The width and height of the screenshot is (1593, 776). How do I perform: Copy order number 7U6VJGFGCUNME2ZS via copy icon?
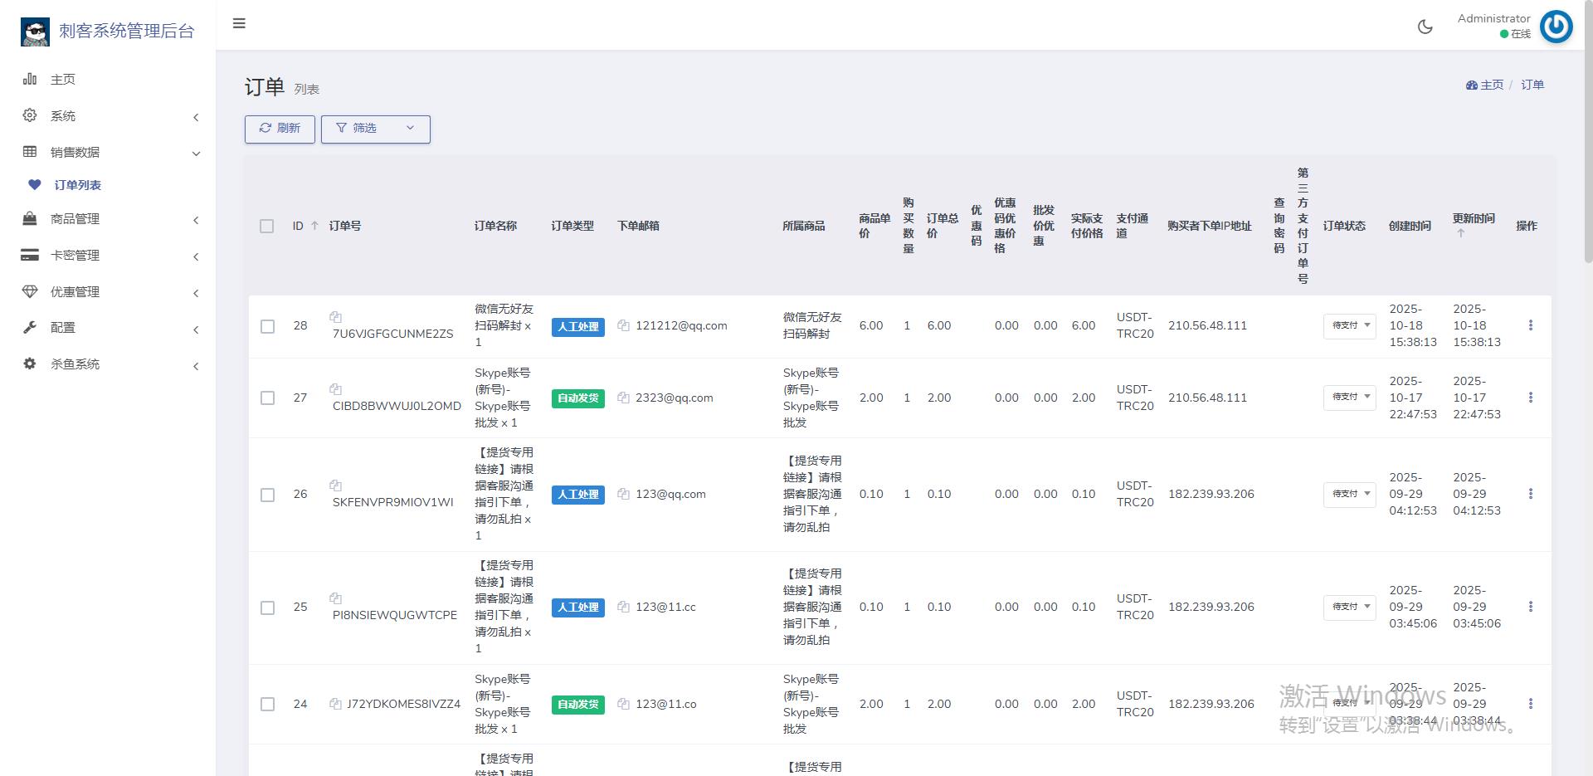coord(335,317)
